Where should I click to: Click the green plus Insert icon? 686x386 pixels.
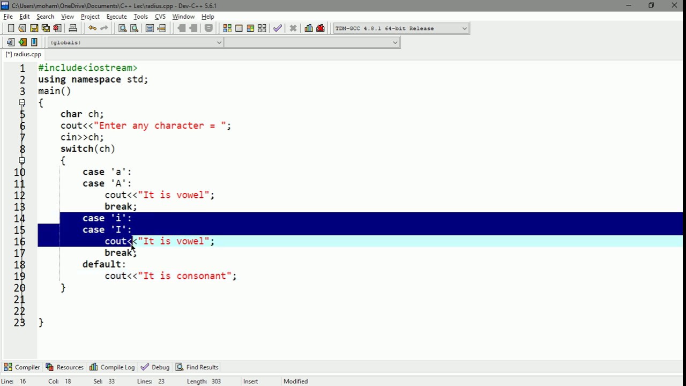pos(23,42)
